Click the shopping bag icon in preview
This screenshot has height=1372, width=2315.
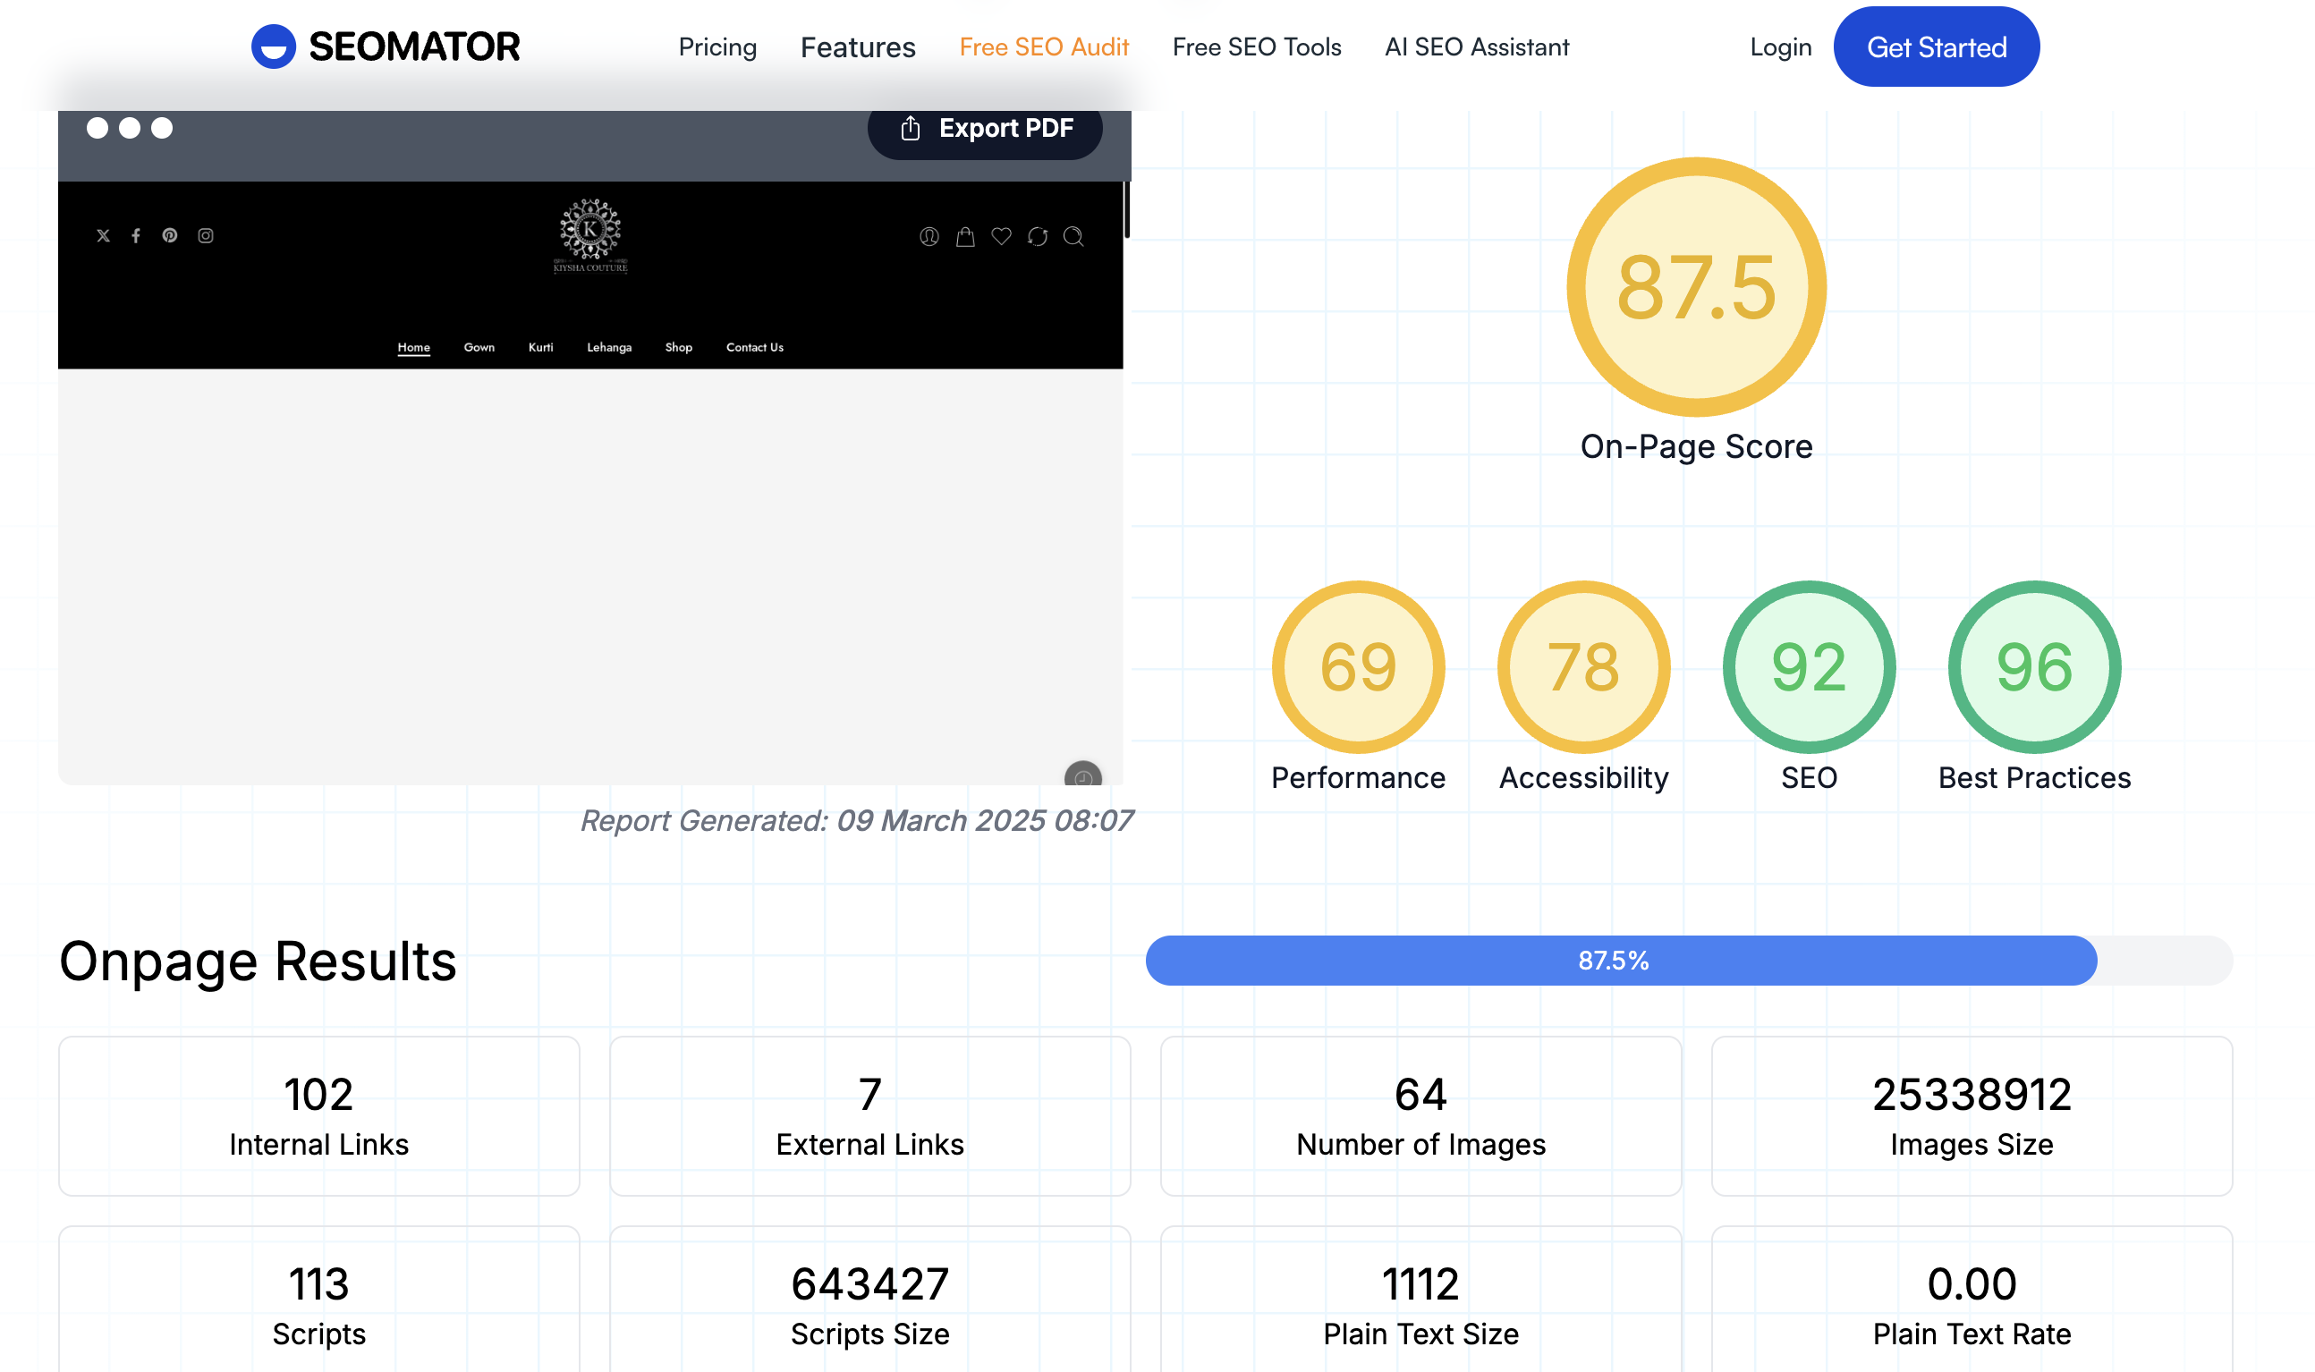pyautogui.click(x=964, y=237)
